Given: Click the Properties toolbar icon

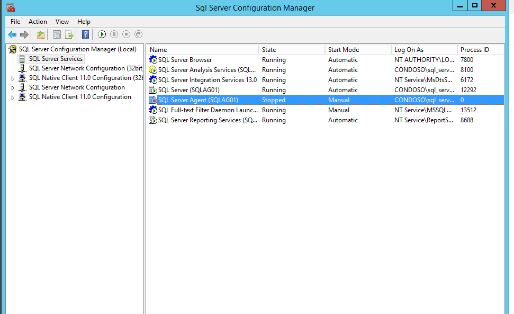Looking at the screenshot, I should (57, 34).
